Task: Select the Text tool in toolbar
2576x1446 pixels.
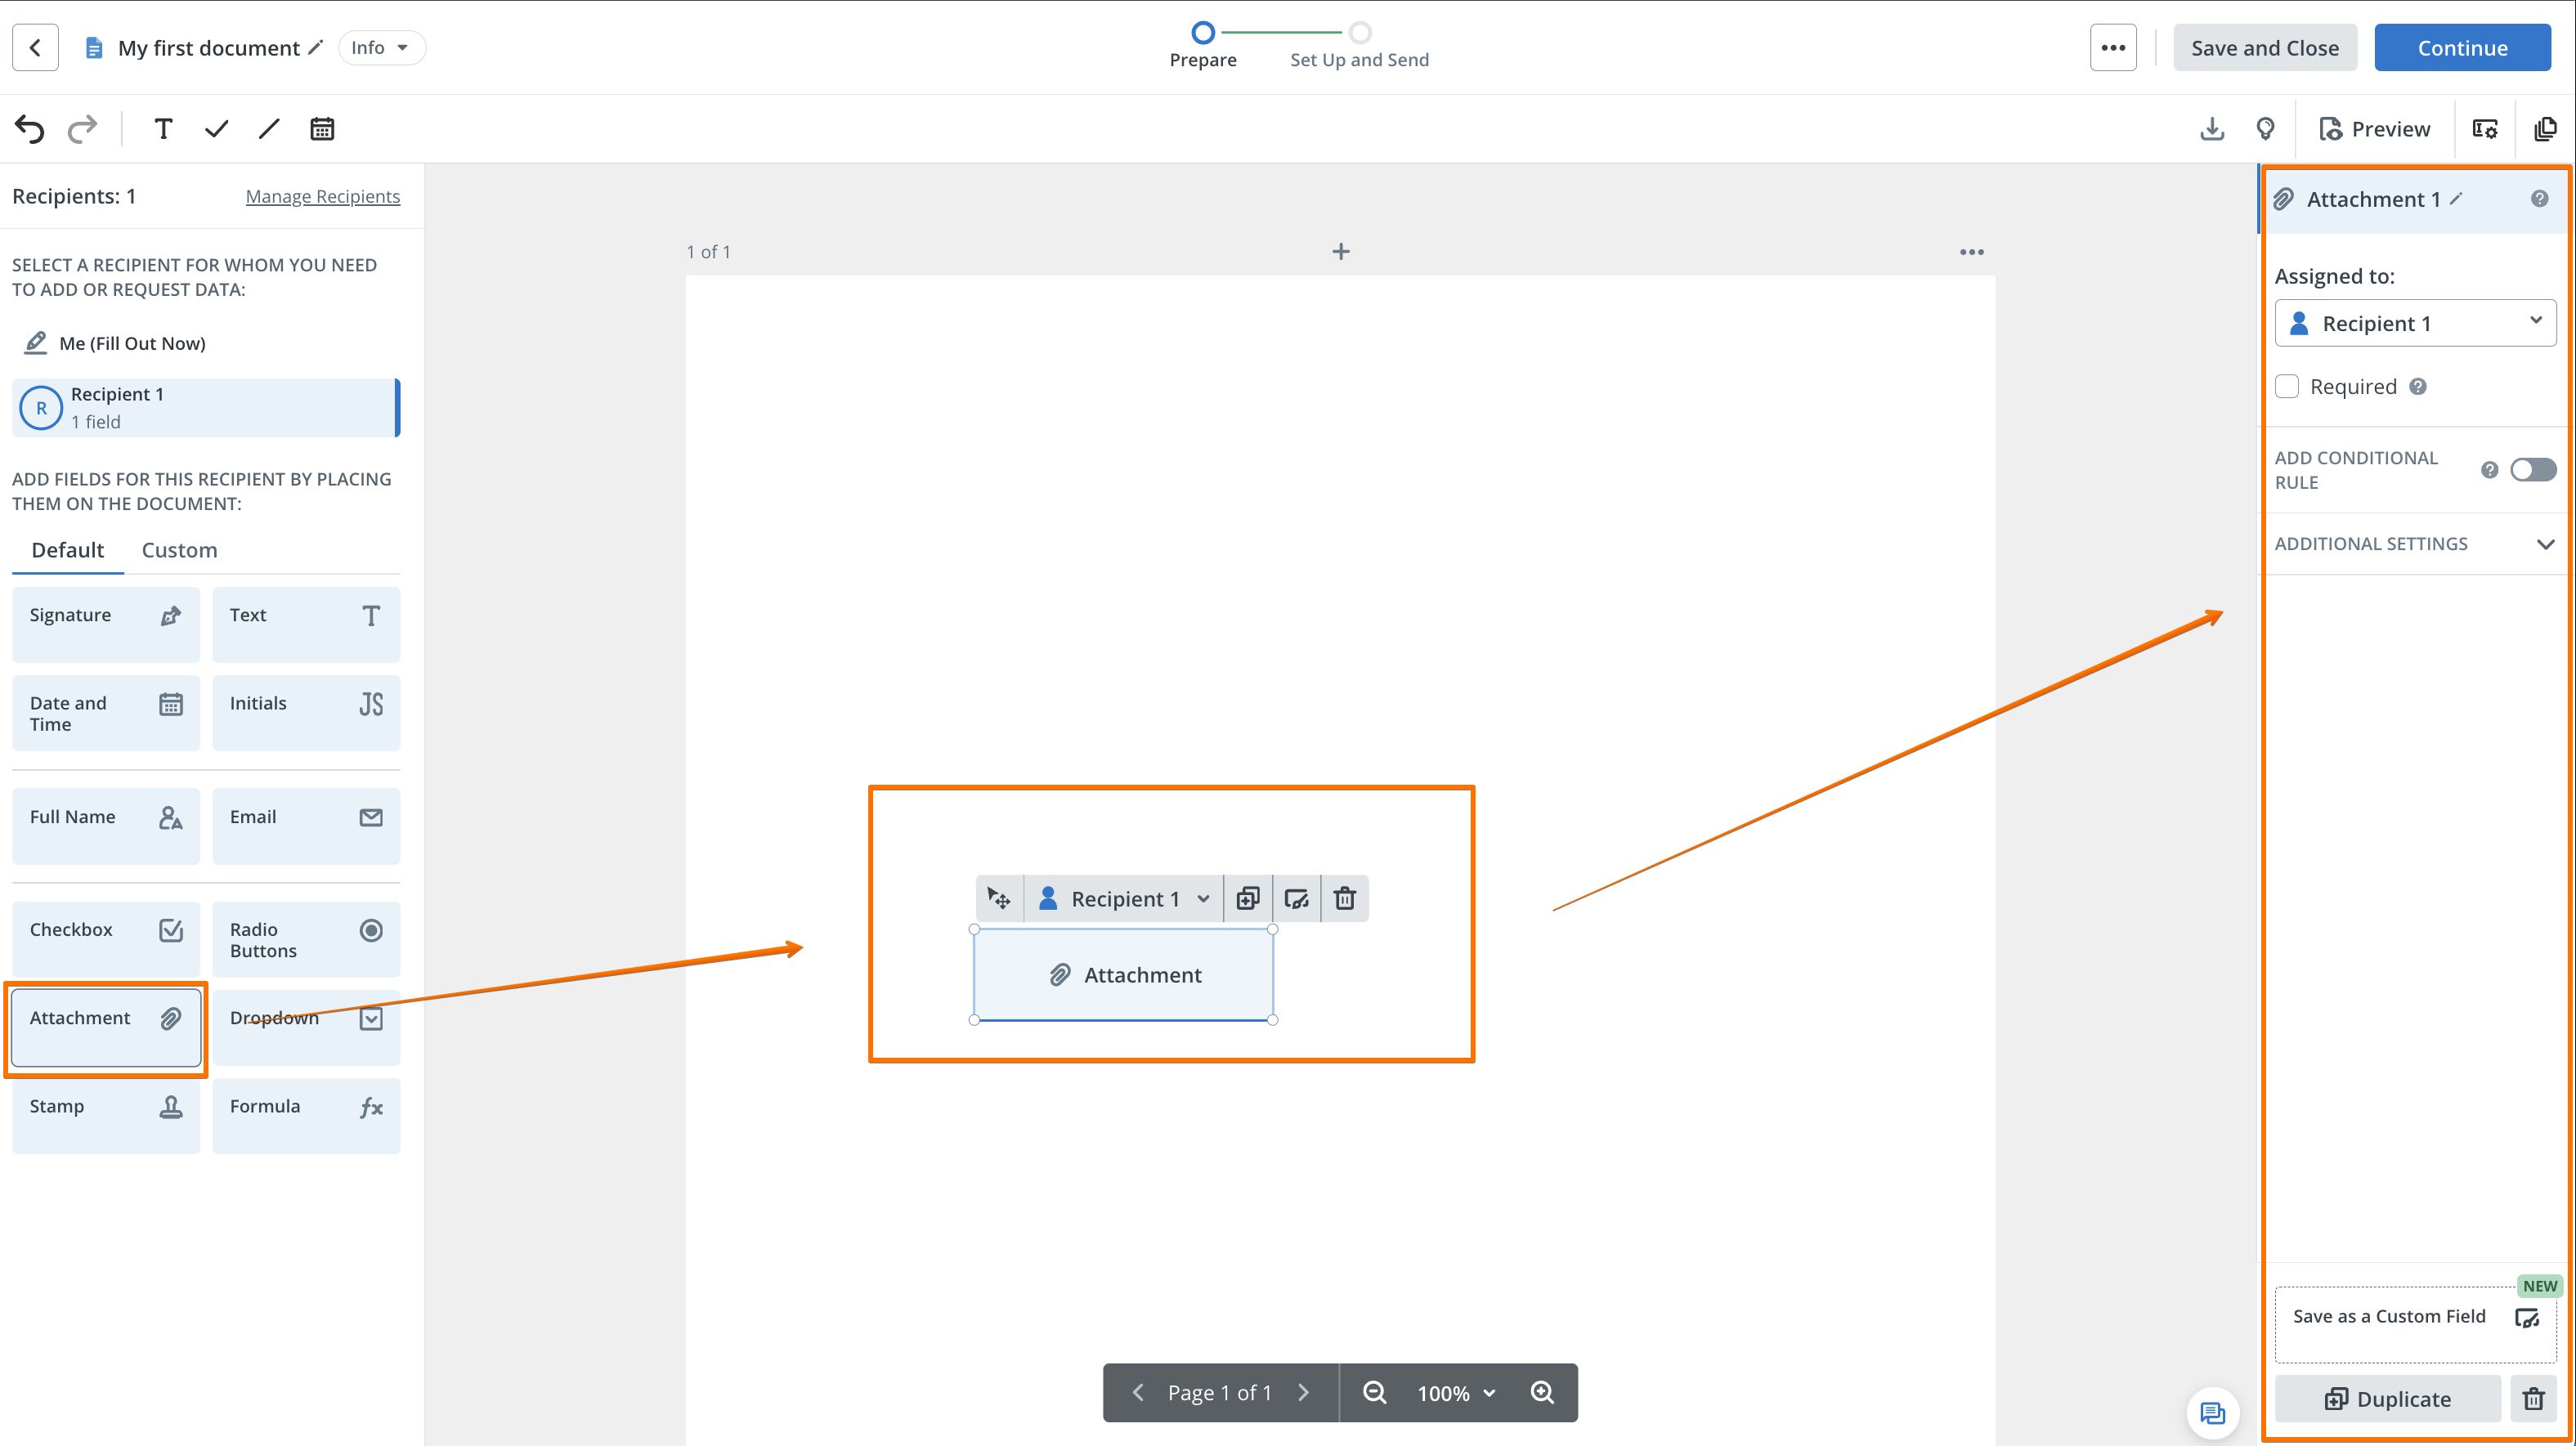Action: pyautogui.click(x=163, y=129)
